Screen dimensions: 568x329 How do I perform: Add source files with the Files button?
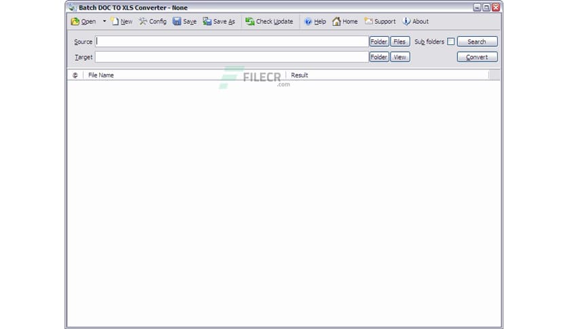click(400, 41)
